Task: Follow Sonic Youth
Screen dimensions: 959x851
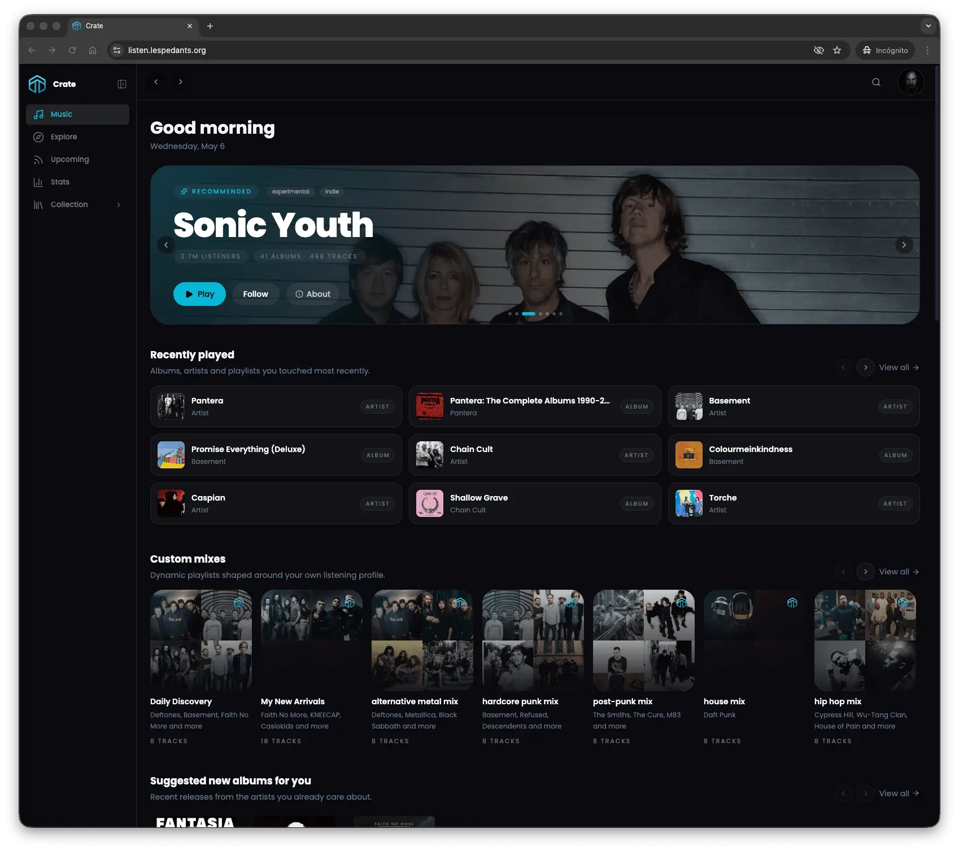Action: (x=255, y=294)
